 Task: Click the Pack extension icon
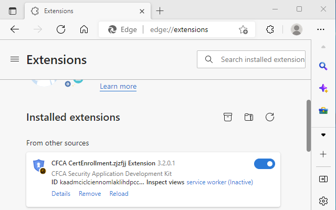(228, 117)
